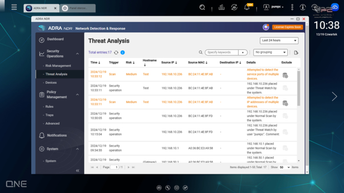Sort the table by Time column
344x193 pixels.
coord(95,63)
